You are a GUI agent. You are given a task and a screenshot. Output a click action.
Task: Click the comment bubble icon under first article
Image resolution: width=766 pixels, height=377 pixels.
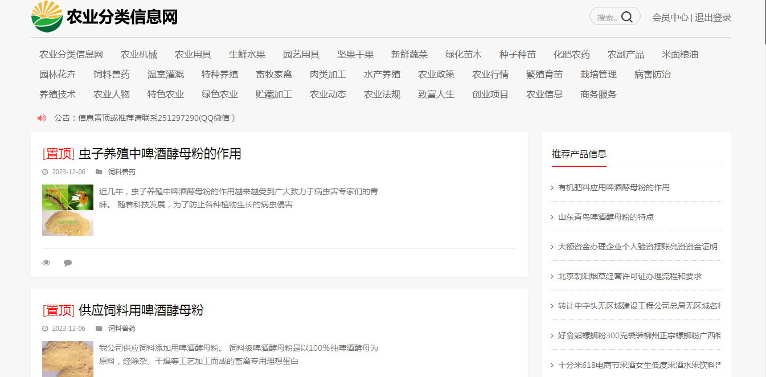coord(68,263)
